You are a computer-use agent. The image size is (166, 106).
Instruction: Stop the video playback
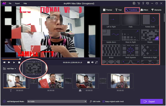coord(19,62)
